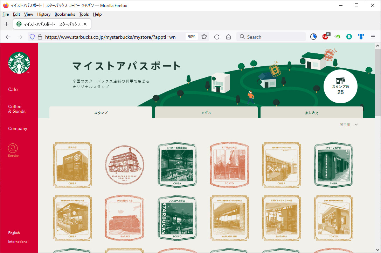The image size is (381, 253).
Task: Switch to the 楽しみ方 tab
Action: tap(312, 113)
